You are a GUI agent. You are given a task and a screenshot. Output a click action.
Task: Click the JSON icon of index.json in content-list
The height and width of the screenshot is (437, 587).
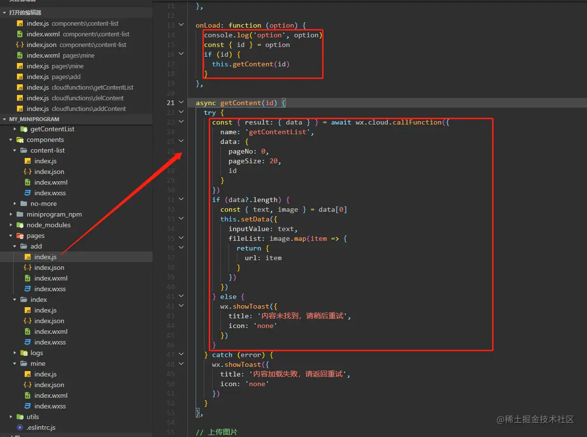tap(28, 172)
